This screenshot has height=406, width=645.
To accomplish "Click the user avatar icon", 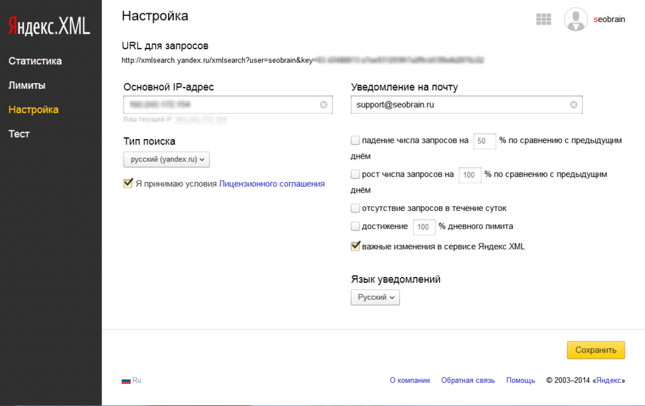I will pyautogui.click(x=576, y=20).
